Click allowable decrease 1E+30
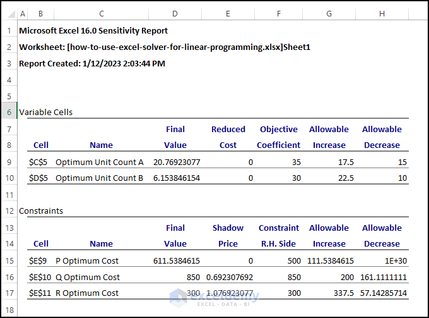Screen dimensions: 429x318 tap(396, 260)
